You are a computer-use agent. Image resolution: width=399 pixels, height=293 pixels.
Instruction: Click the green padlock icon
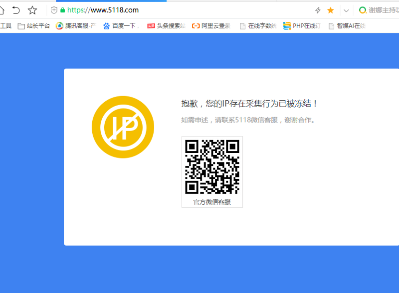63,10
